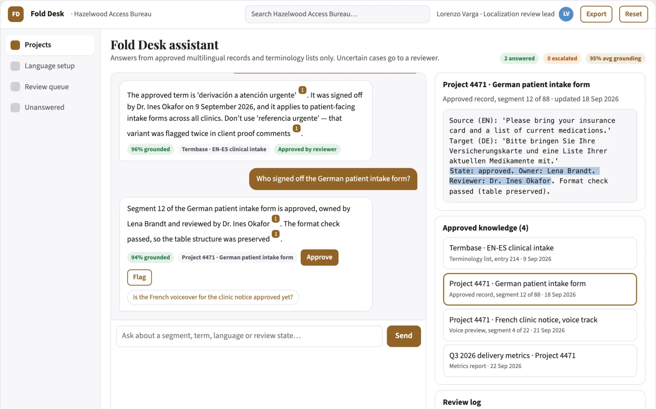Image resolution: width=656 pixels, height=409 pixels.
Task: Click the '95% avg grounding' pill
Action: (x=615, y=59)
